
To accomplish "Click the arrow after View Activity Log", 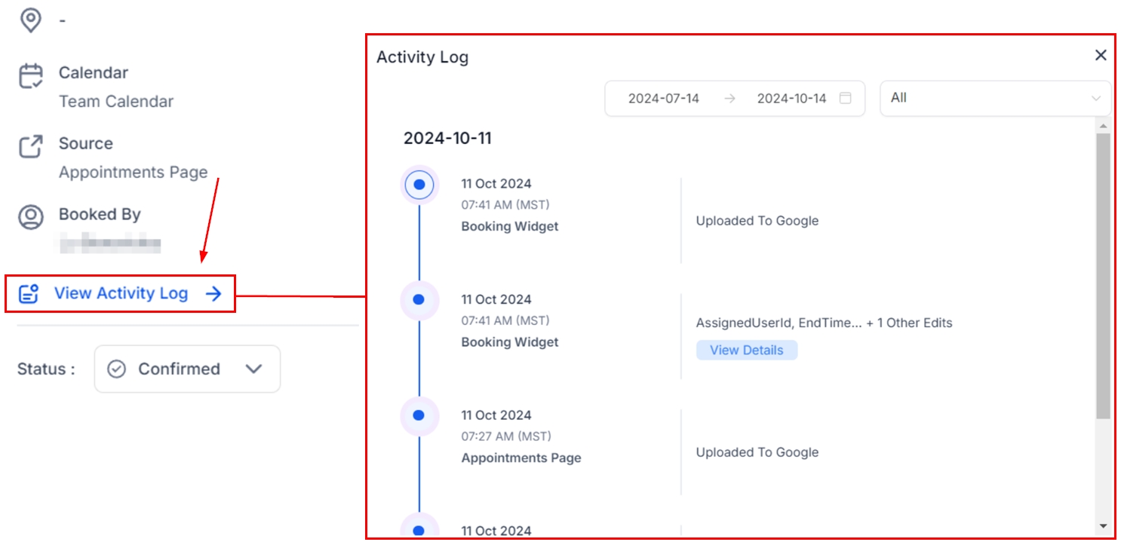I will (214, 294).
